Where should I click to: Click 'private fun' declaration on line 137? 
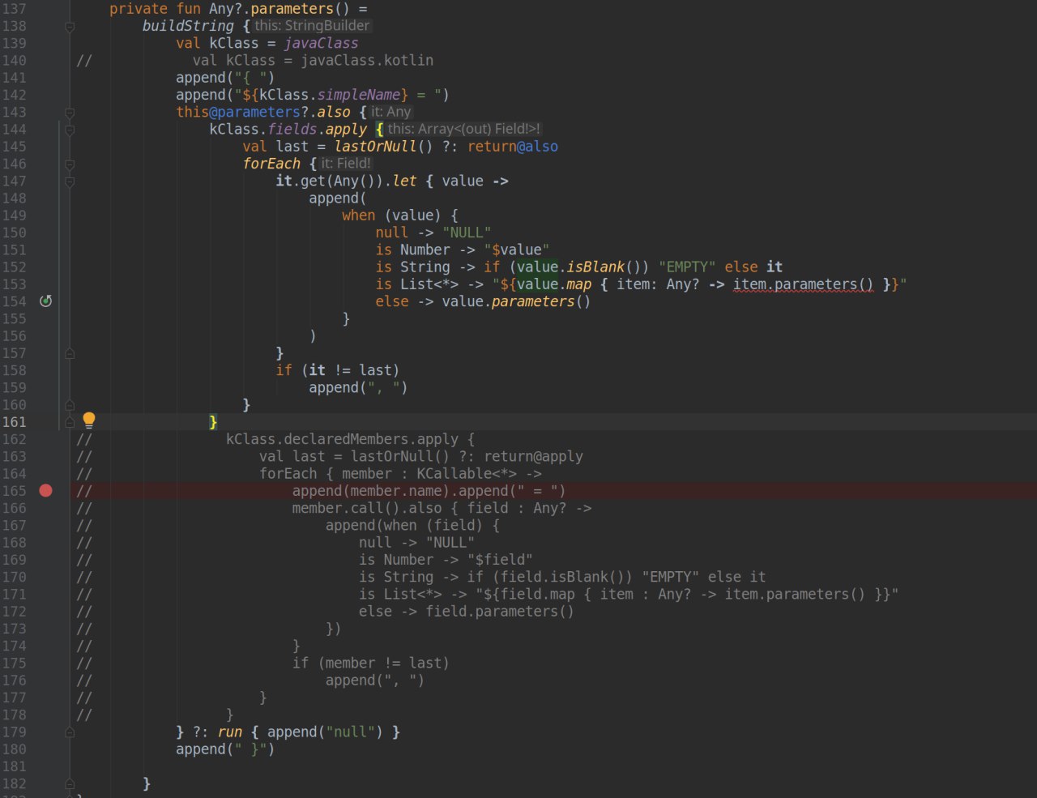click(x=155, y=9)
